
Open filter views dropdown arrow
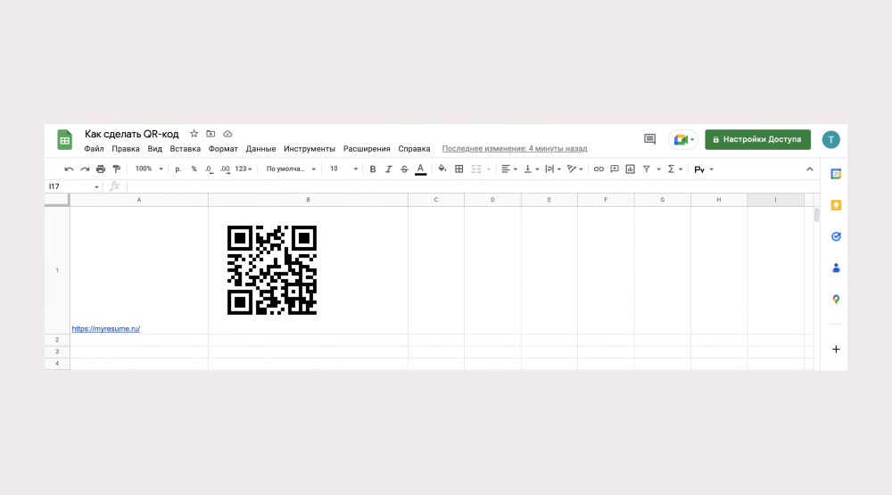click(x=659, y=169)
